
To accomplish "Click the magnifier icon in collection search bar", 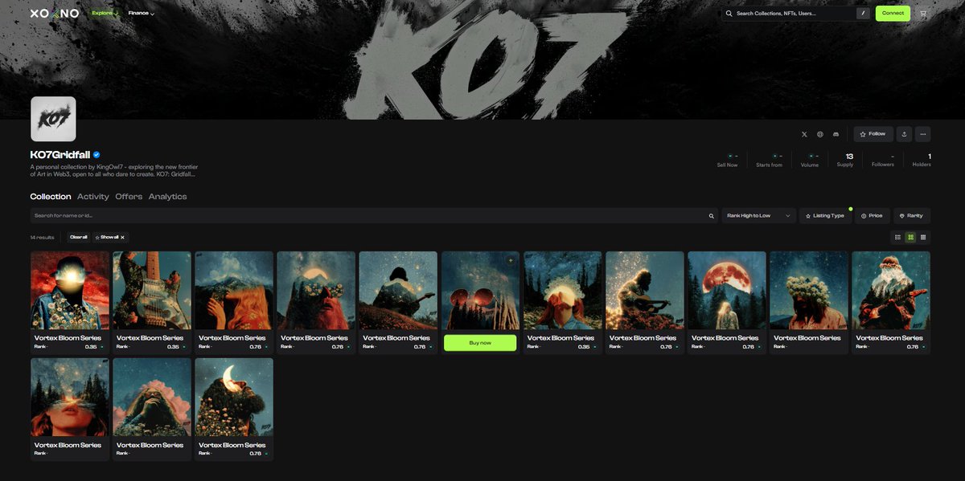I will tap(711, 216).
